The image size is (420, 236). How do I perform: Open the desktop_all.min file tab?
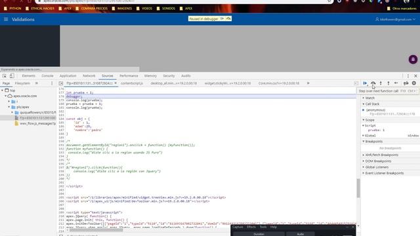point(173,83)
